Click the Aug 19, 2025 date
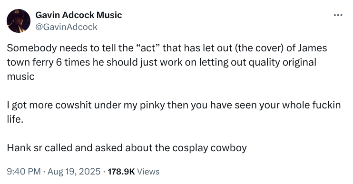 click(x=74, y=172)
